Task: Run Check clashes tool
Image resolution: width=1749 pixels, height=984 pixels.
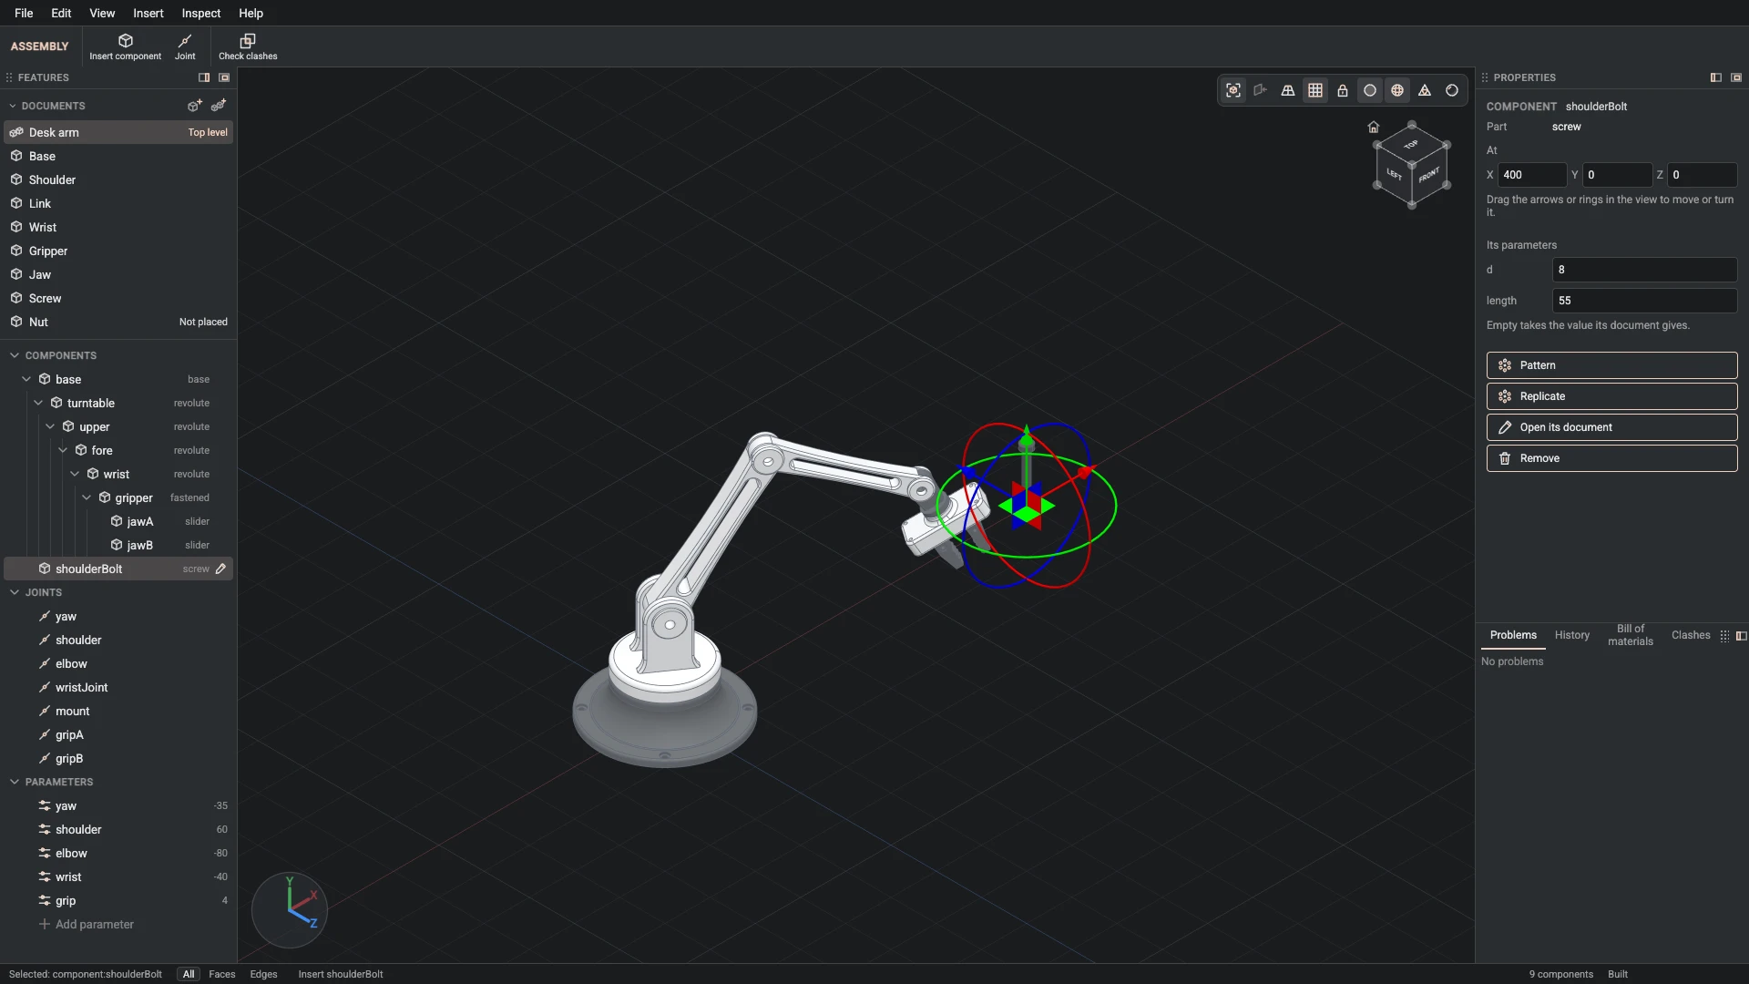Action: coord(248,46)
